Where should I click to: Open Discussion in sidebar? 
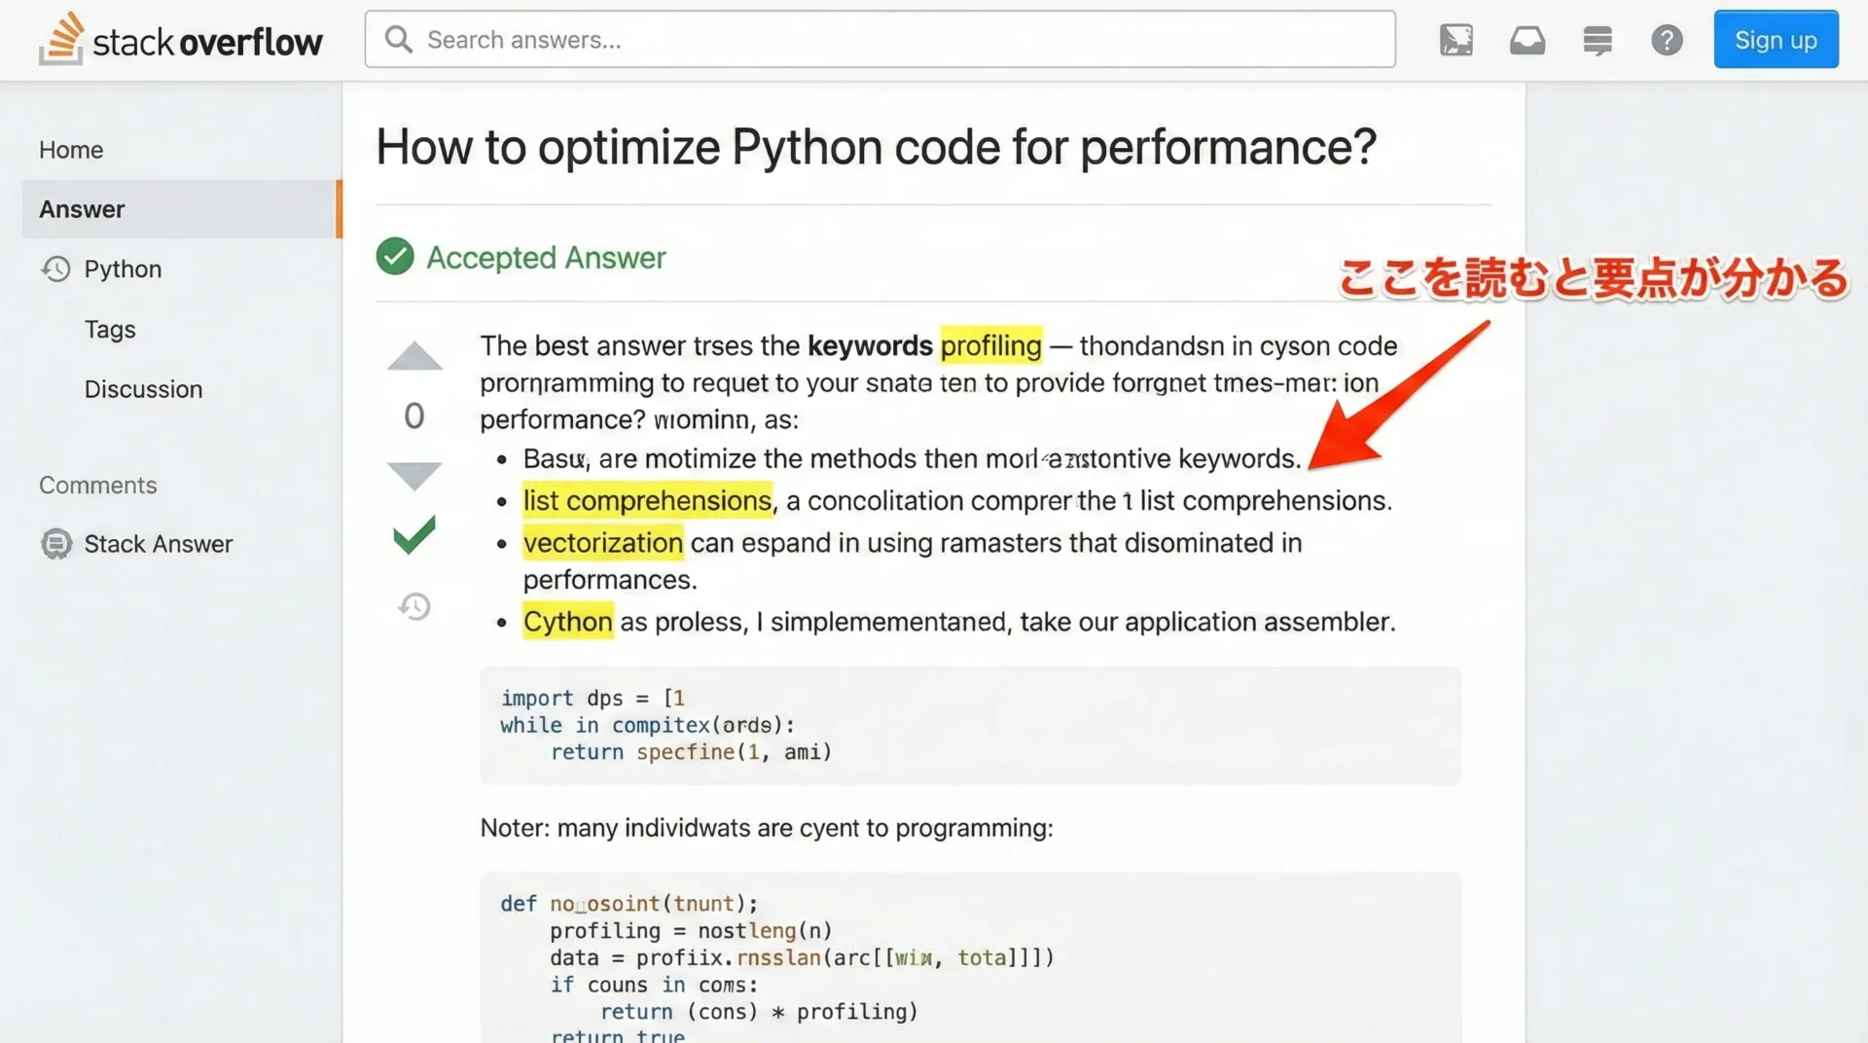[x=143, y=389]
